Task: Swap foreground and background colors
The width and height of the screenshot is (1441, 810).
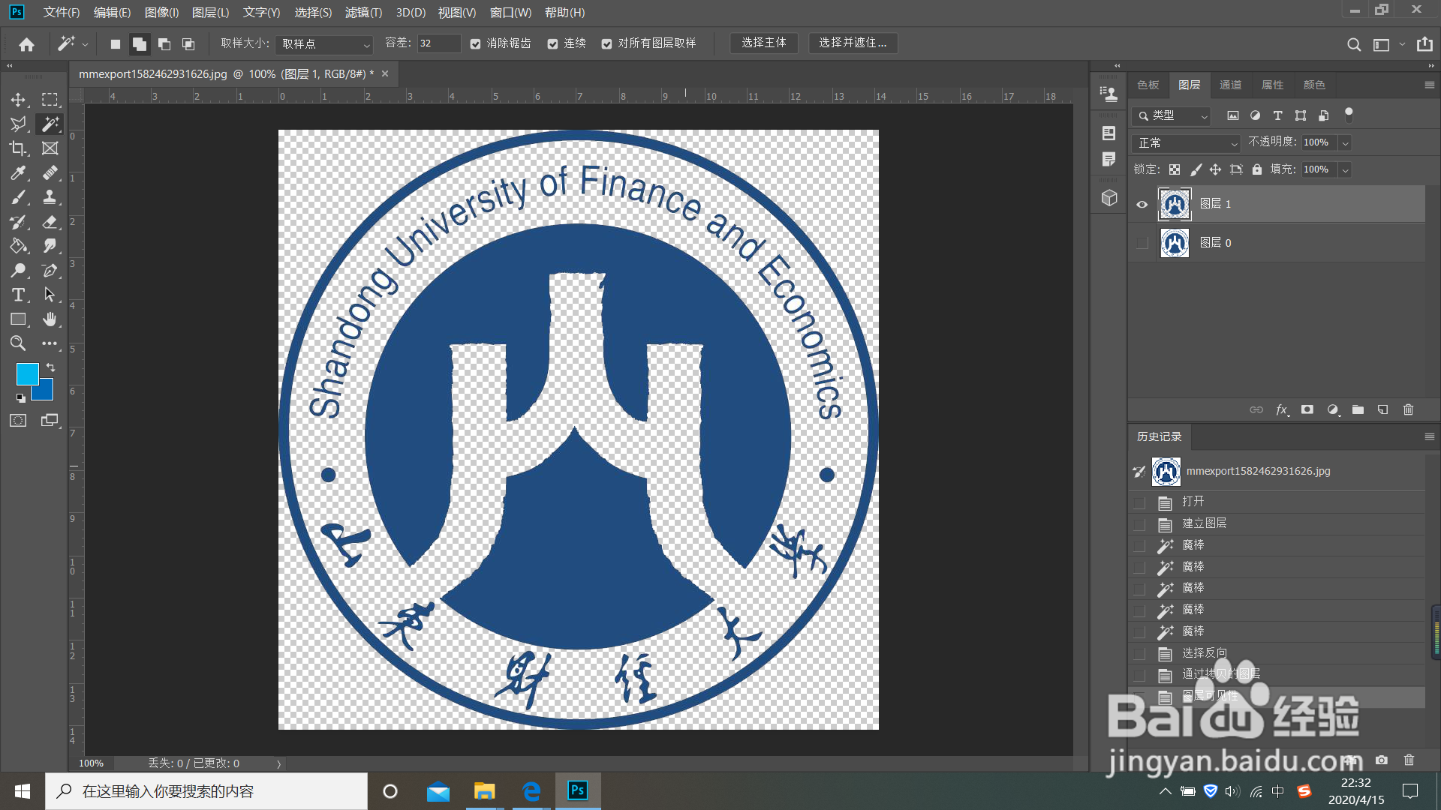Action: 50,367
